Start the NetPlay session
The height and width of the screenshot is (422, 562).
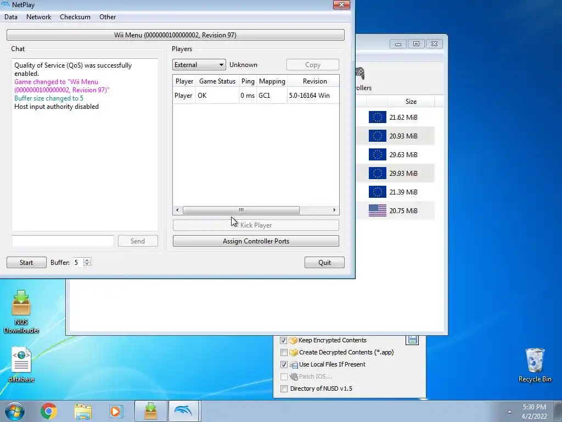pyautogui.click(x=26, y=262)
